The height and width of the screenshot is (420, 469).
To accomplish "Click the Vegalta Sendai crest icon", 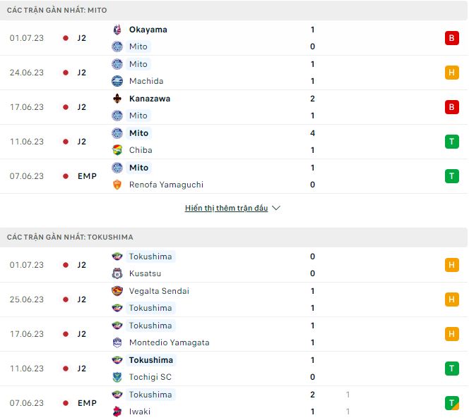I will click(x=117, y=291).
